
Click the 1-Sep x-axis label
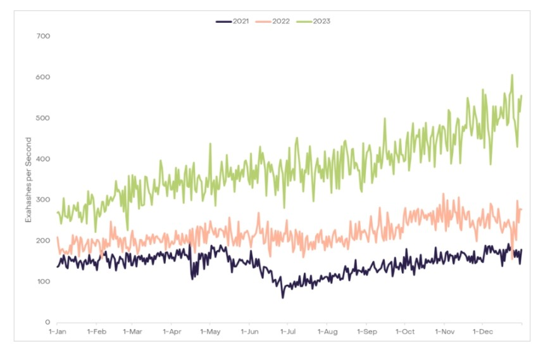coord(367,331)
